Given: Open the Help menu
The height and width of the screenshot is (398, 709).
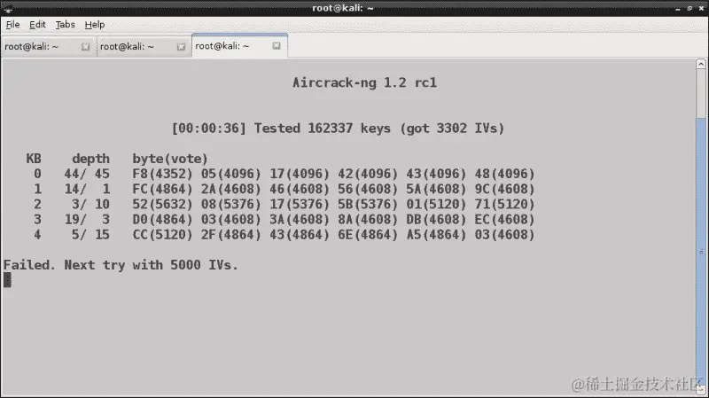Looking at the screenshot, I should point(95,25).
